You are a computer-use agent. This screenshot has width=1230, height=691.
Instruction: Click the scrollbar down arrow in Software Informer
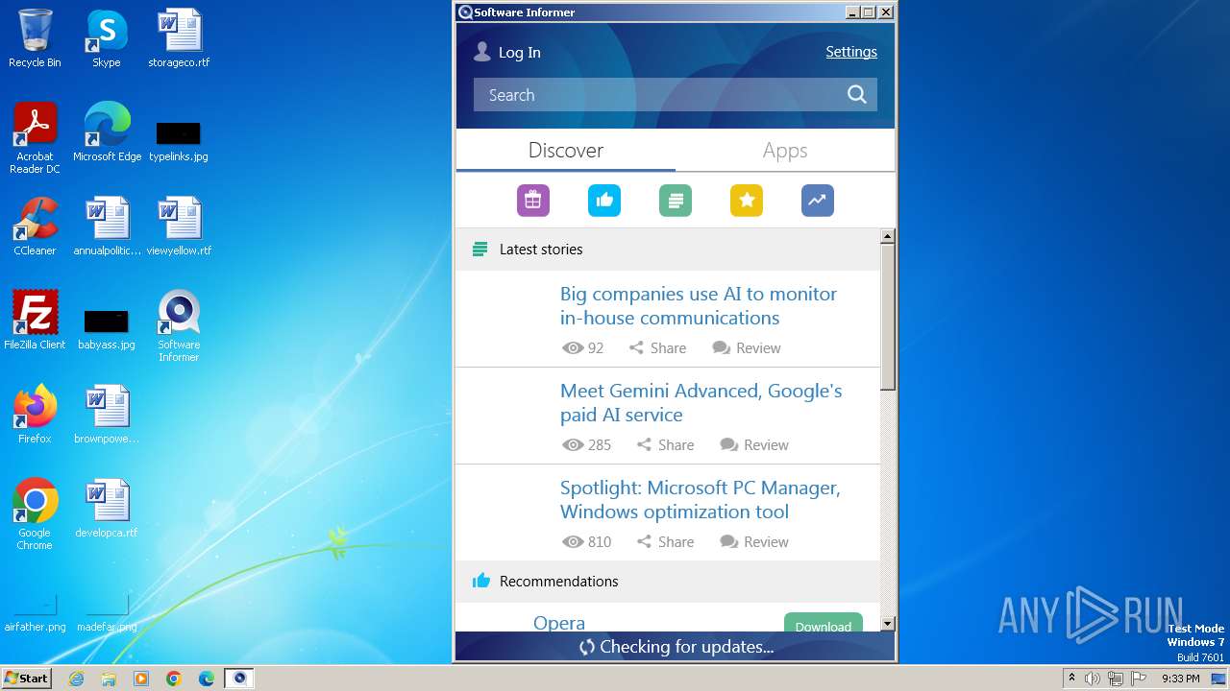point(888,624)
